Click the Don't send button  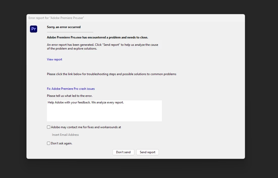tap(123, 152)
